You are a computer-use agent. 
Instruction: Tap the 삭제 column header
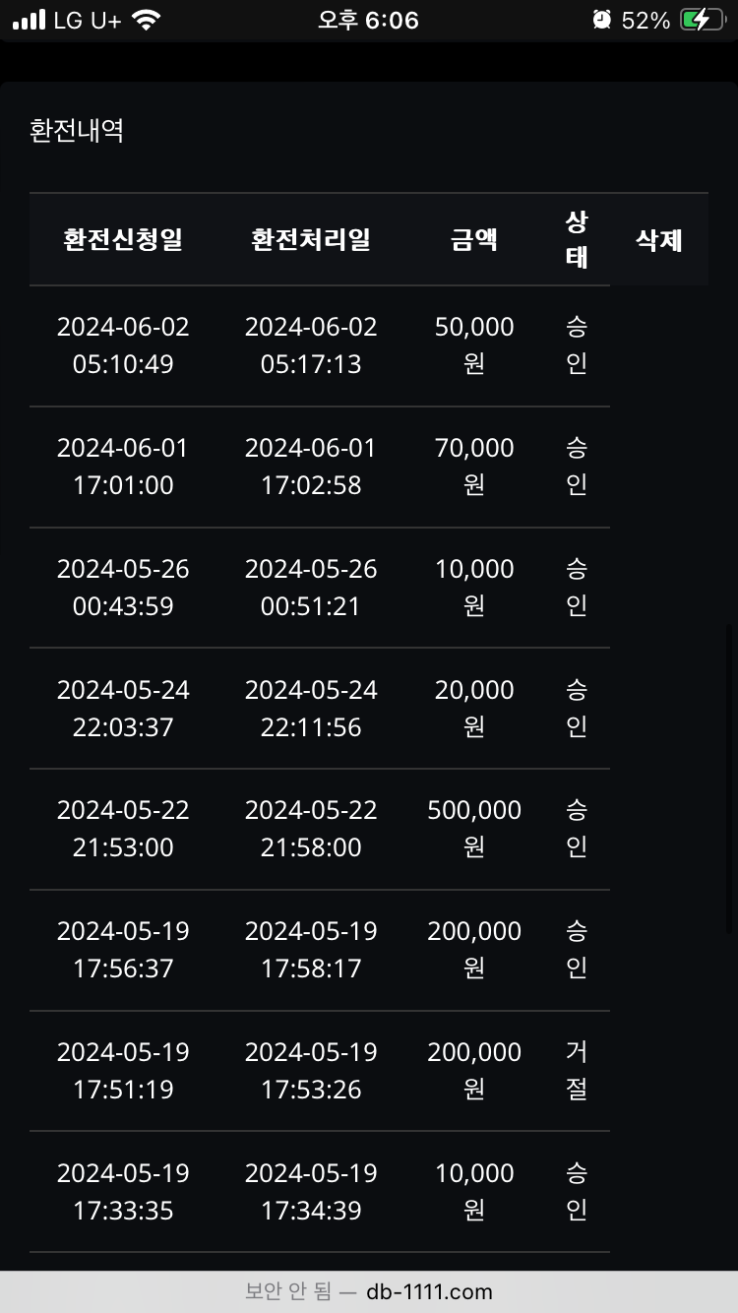click(x=659, y=239)
